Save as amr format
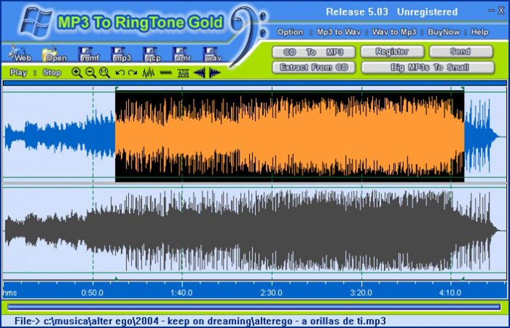Viewport: 510px width, 328px height. (182, 54)
